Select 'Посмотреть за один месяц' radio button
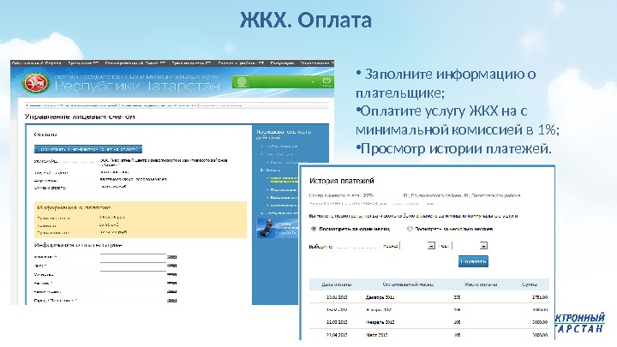617x347 pixels. pos(314,229)
